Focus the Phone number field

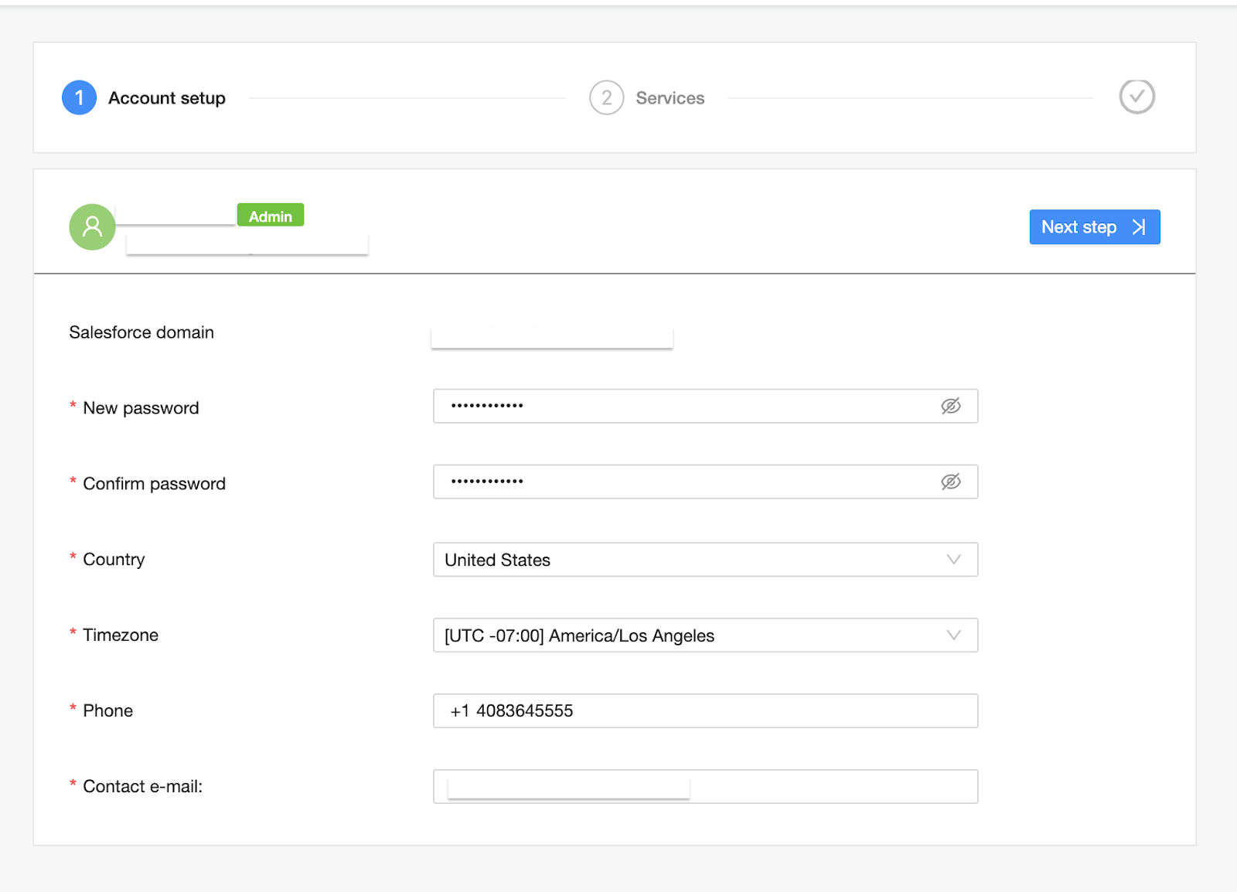point(704,711)
